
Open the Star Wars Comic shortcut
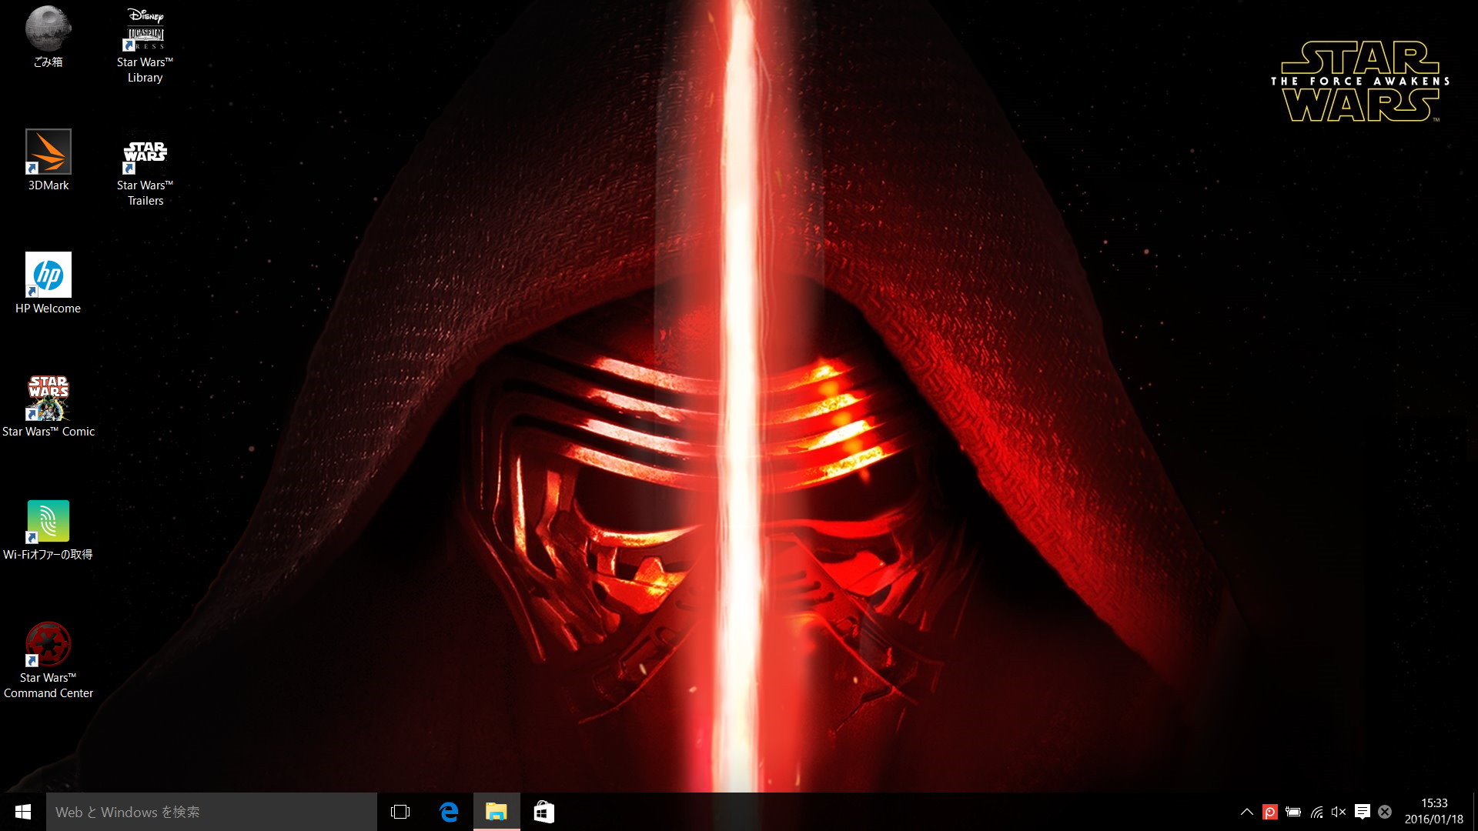point(48,406)
